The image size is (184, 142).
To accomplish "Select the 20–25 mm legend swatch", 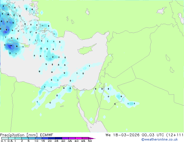I will (52, 138).
